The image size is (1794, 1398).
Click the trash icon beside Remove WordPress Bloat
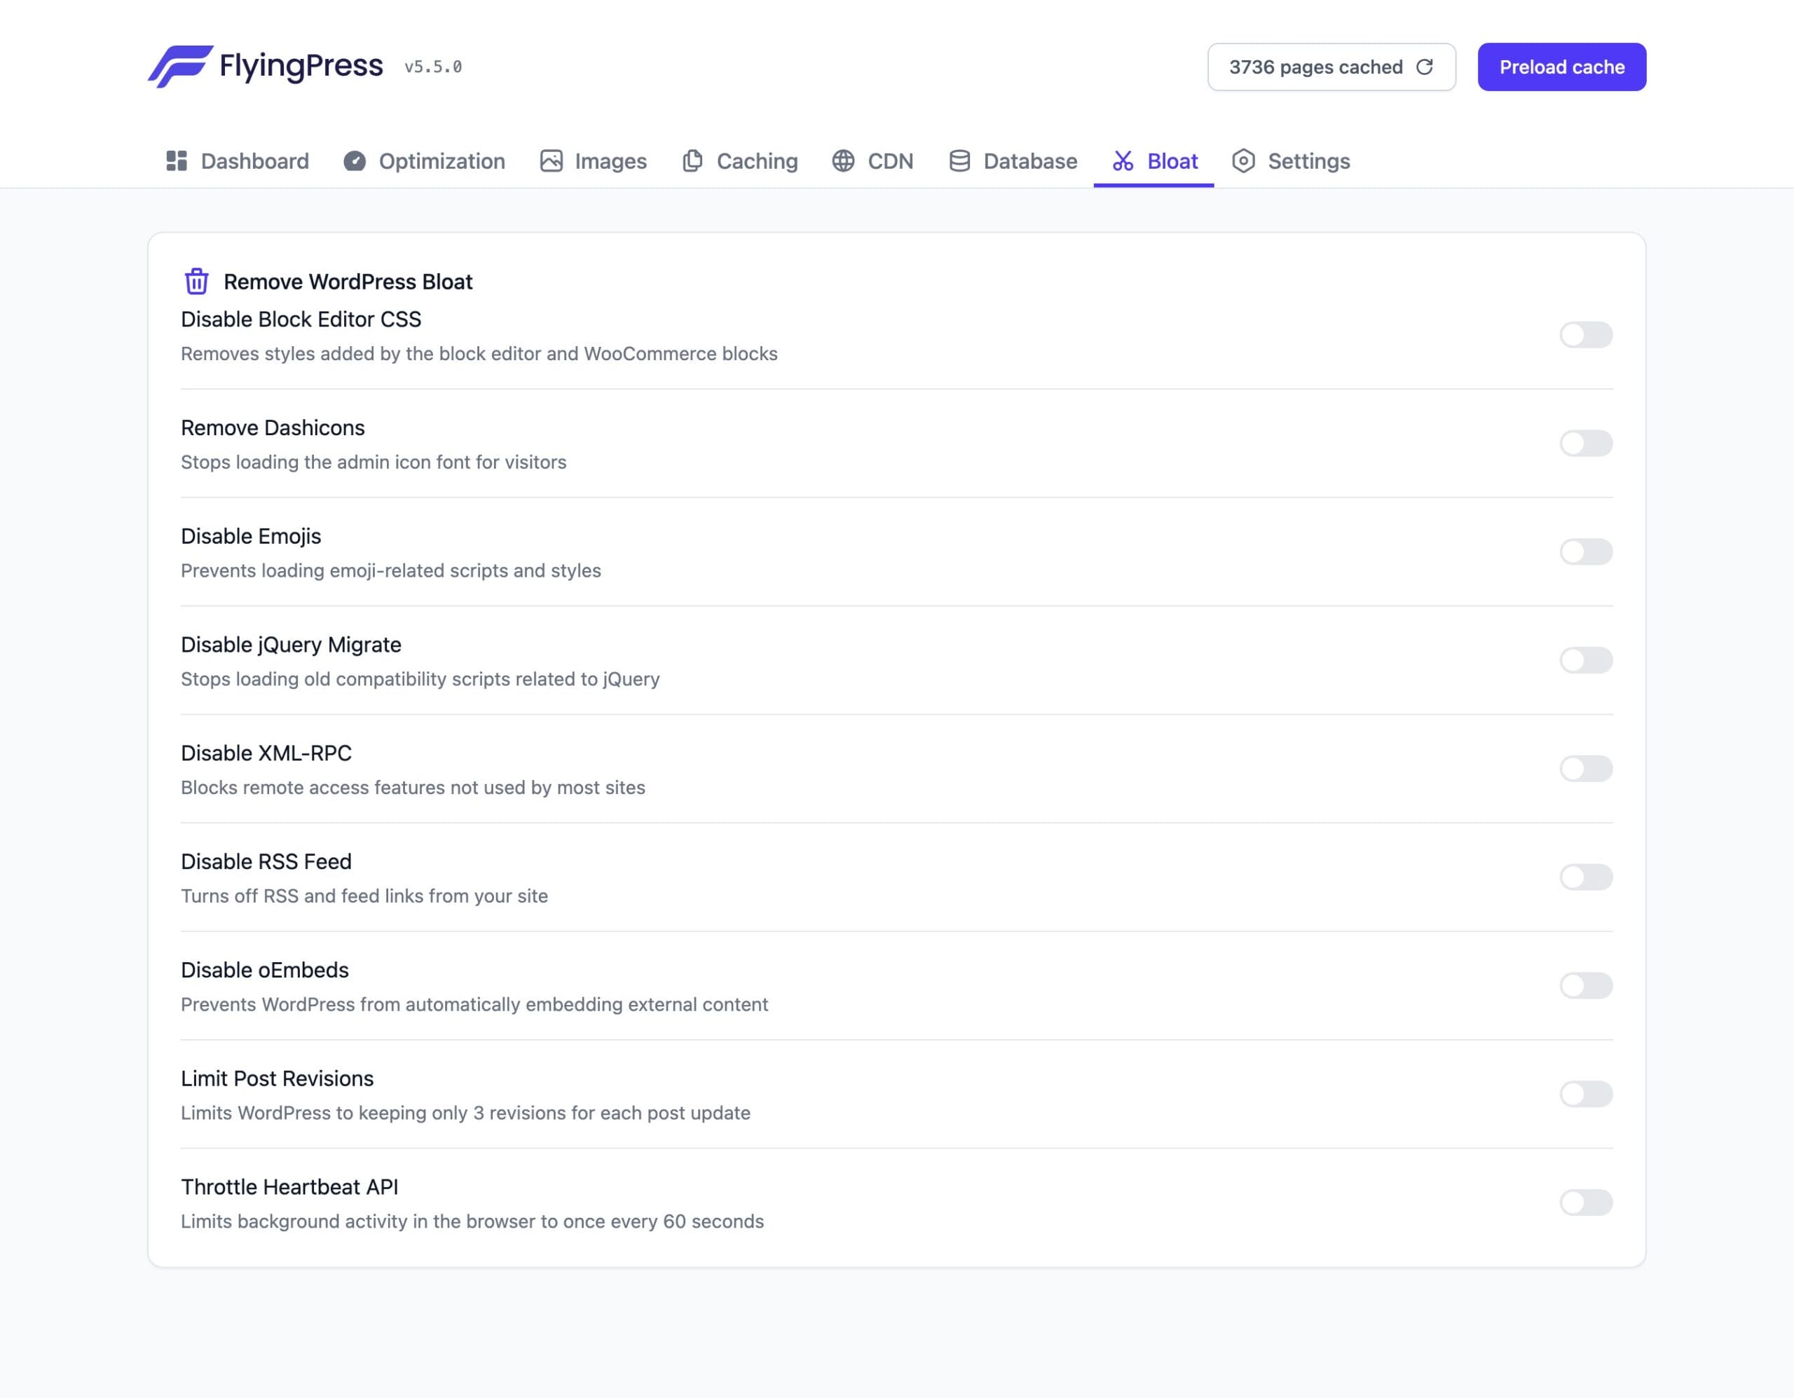click(x=196, y=281)
